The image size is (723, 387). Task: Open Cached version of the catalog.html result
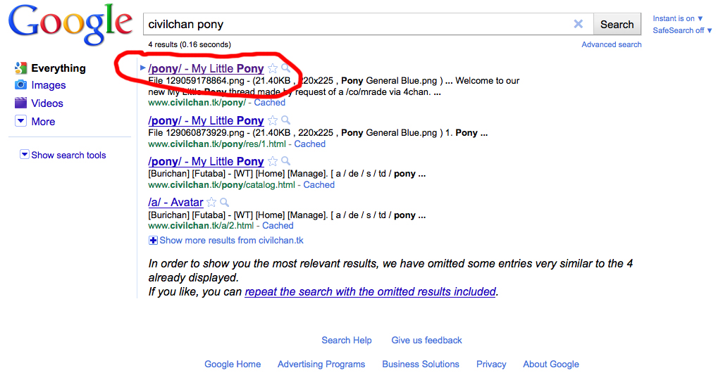pos(319,185)
